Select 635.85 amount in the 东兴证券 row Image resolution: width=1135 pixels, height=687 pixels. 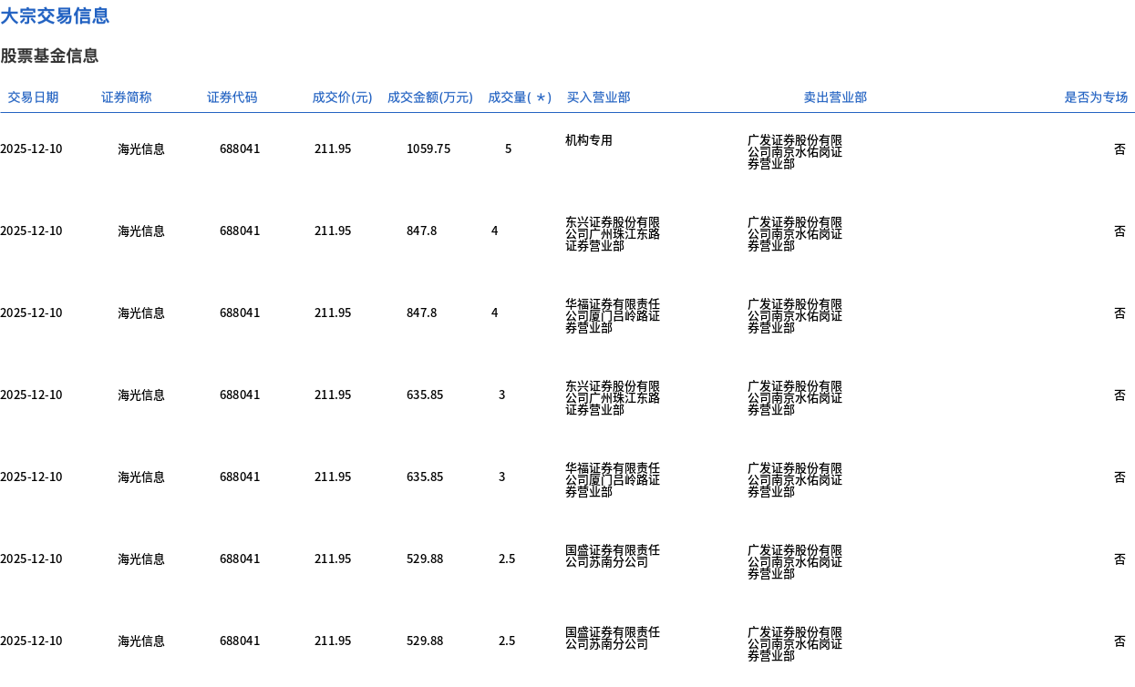[x=425, y=395]
